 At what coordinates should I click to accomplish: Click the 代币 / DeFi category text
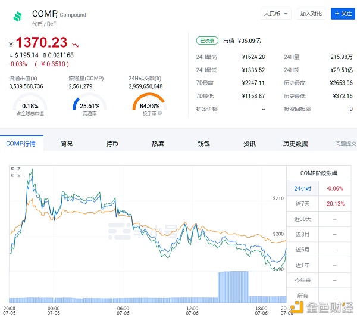pyautogui.click(x=45, y=24)
